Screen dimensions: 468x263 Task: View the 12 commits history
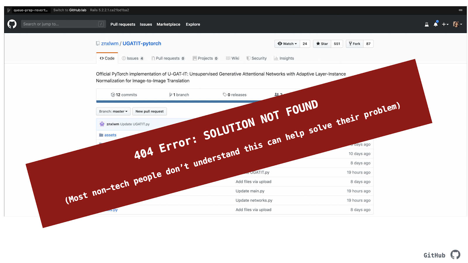click(x=124, y=95)
